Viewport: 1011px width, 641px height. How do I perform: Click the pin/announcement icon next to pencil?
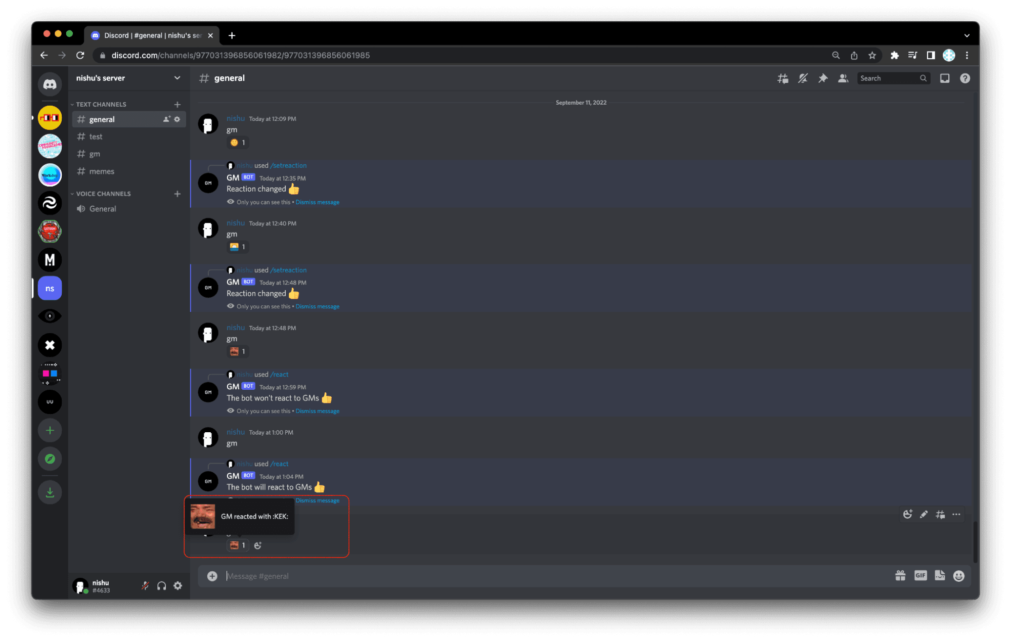click(940, 514)
